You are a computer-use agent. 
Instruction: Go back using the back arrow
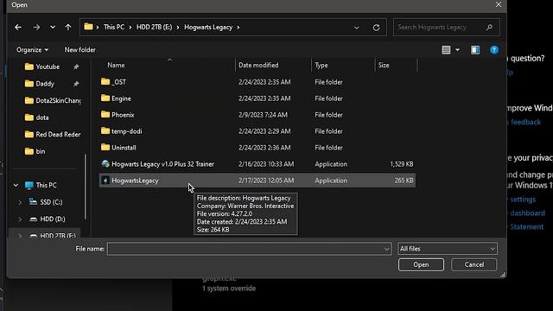18,27
